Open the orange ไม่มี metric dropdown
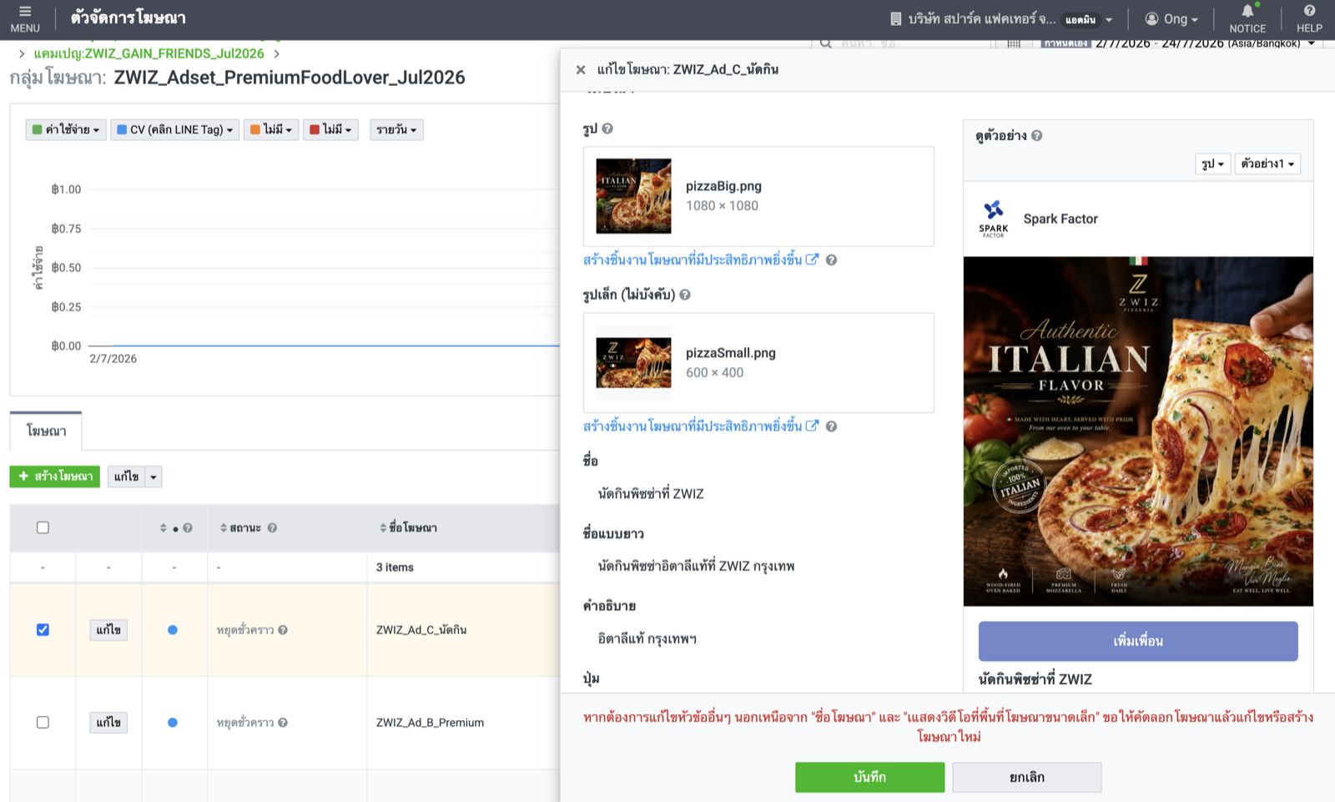Image resolution: width=1335 pixels, height=802 pixels. 271,129
